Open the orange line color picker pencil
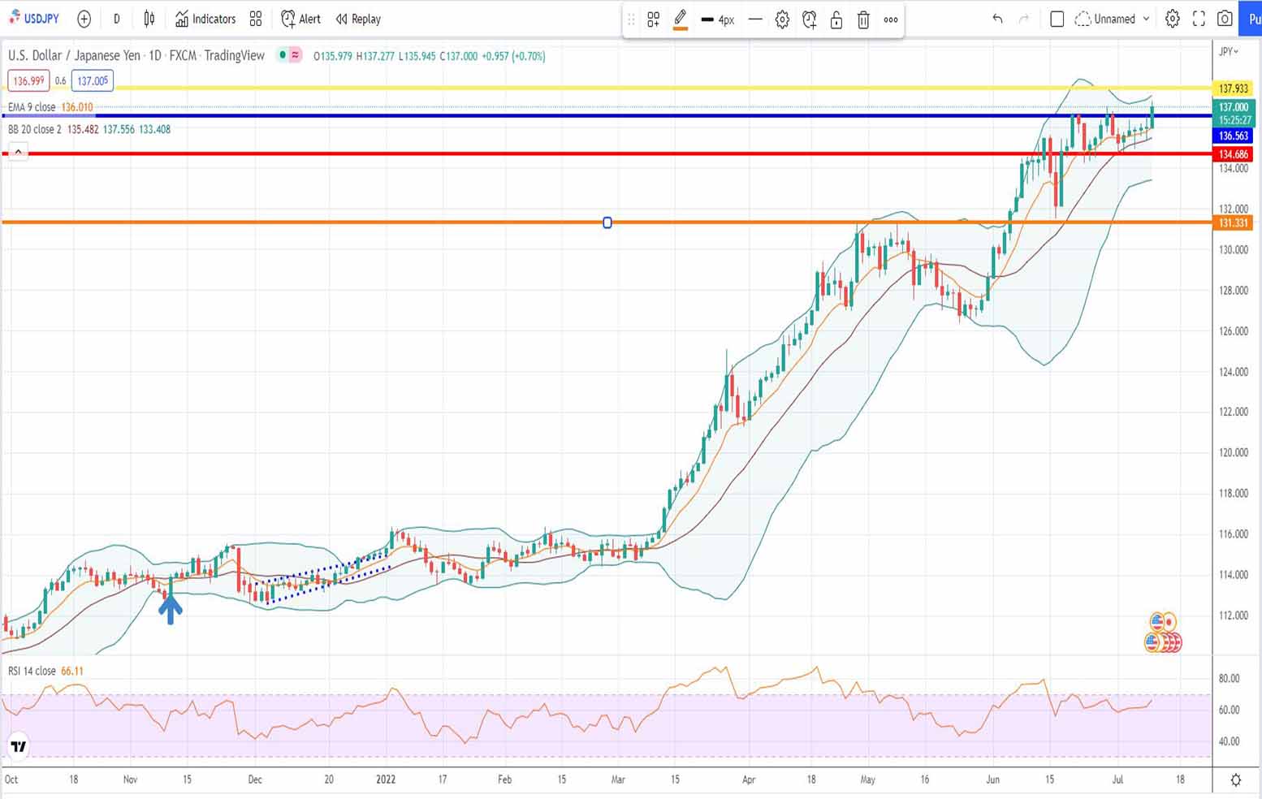 (681, 20)
